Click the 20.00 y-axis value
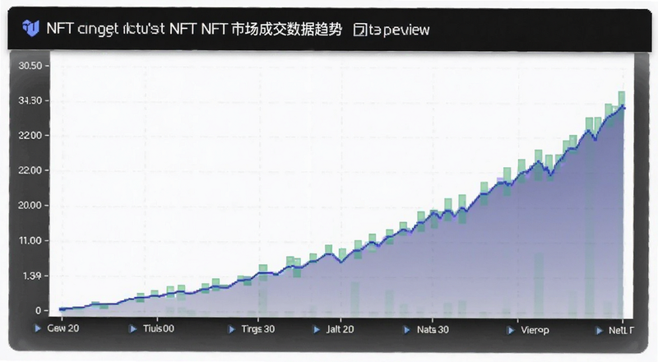The height and width of the screenshot is (362, 658). [x=30, y=206]
